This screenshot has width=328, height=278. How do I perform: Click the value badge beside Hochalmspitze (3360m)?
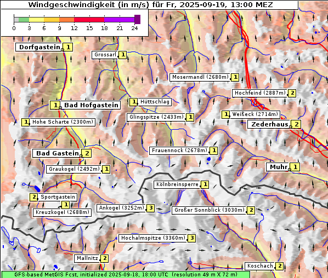pos(192,238)
